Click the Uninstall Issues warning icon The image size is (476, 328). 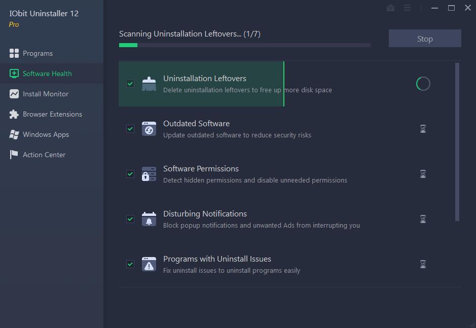[149, 264]
